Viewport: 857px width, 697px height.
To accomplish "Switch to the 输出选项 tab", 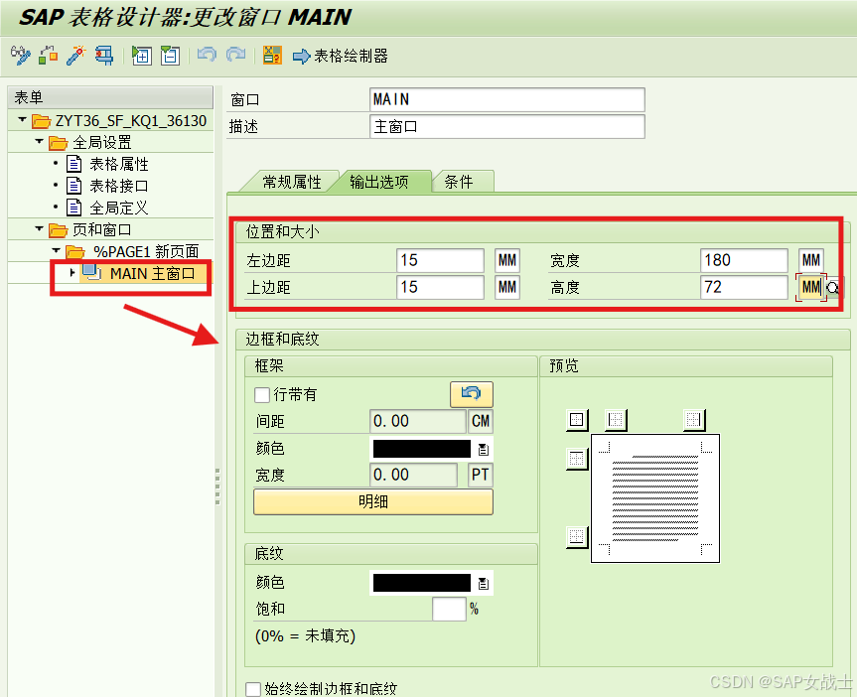I will coord(378,182).
